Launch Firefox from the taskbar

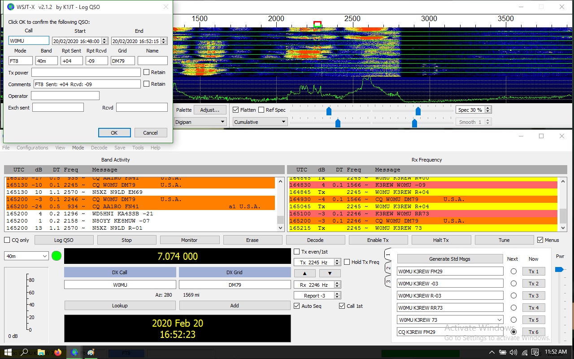point(58,352)
